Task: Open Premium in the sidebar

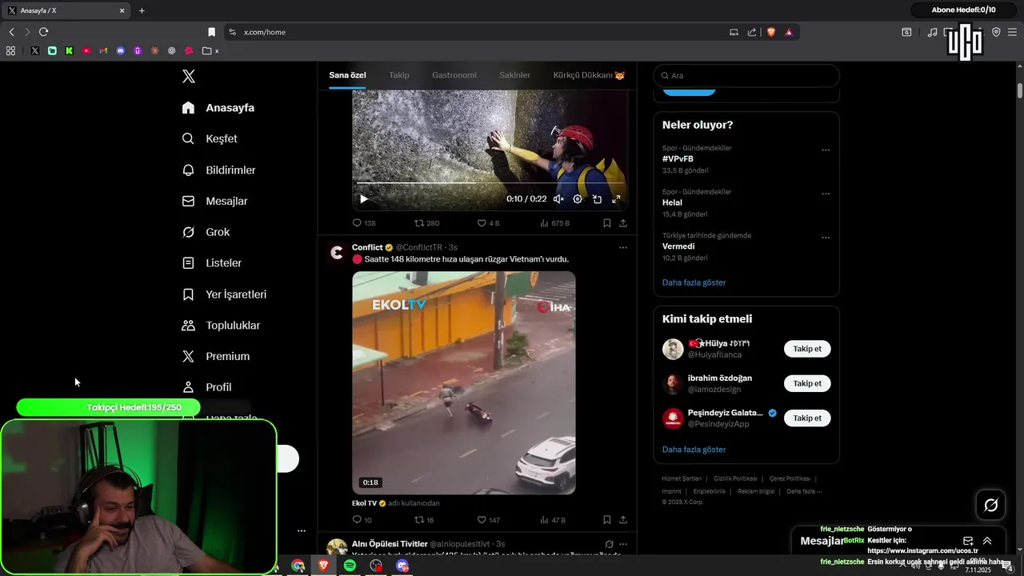Action: tap(216, 356)
